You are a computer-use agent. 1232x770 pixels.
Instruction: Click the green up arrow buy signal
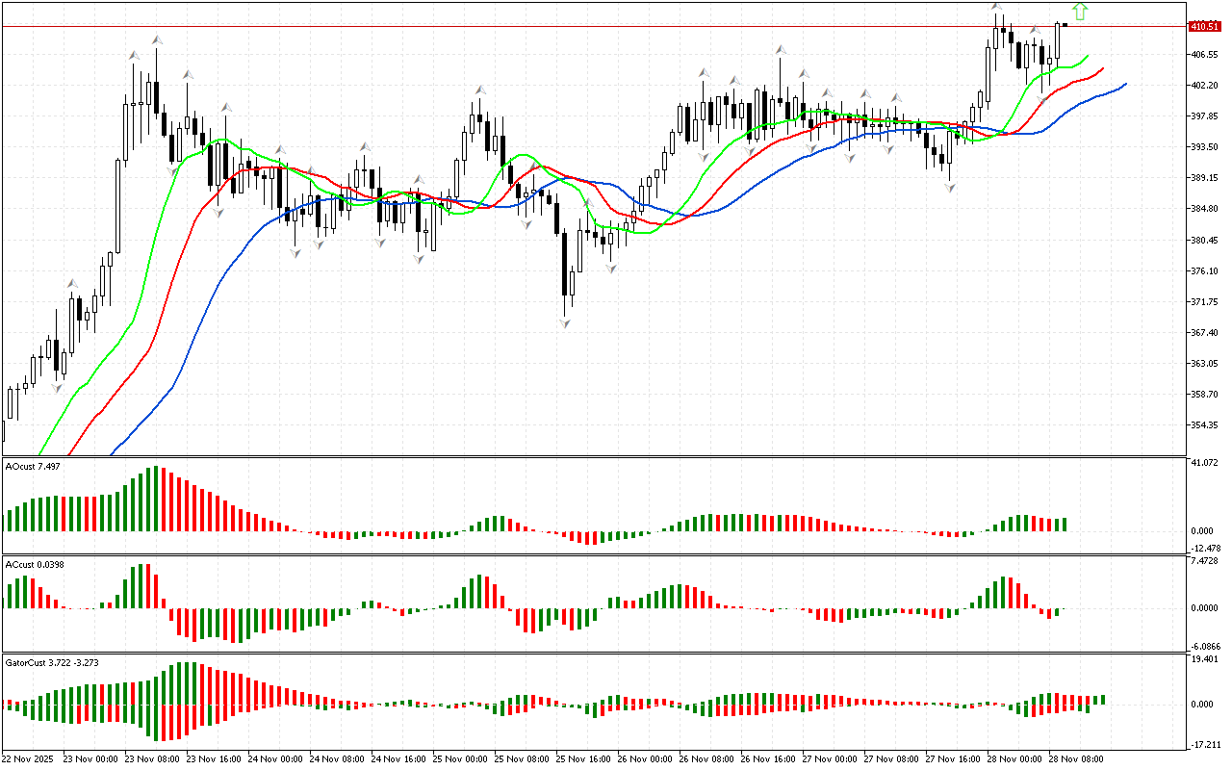pyautogui.click(x=1081, y=12)
